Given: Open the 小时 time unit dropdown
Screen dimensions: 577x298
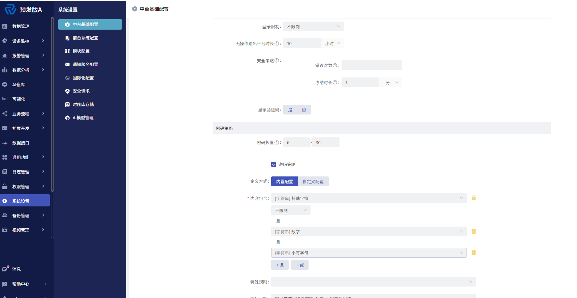Looking at the screenshot, I should click(332, 43).
